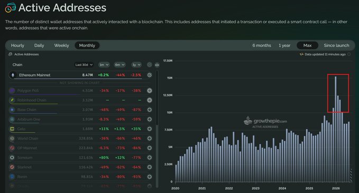Click the 15M y-axis label
359x193 pixels.
tap(170, 78)
